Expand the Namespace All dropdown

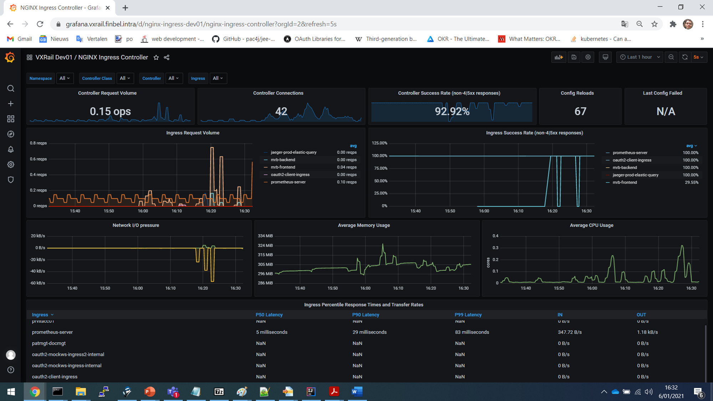(x=65, y=78)
